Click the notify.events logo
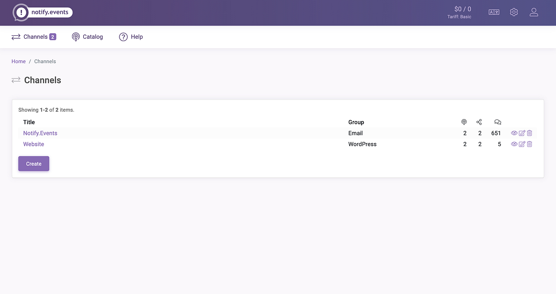The height and width of the screenshot is (294, 556). pyautogui.click(x=42, y=12)
